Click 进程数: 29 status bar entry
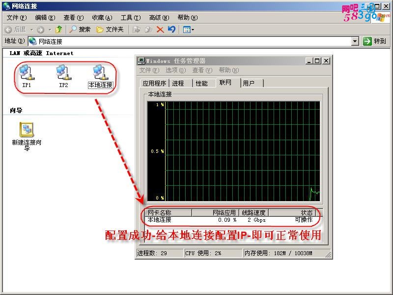This screenshot has height=295, width=393. (160, 253)
